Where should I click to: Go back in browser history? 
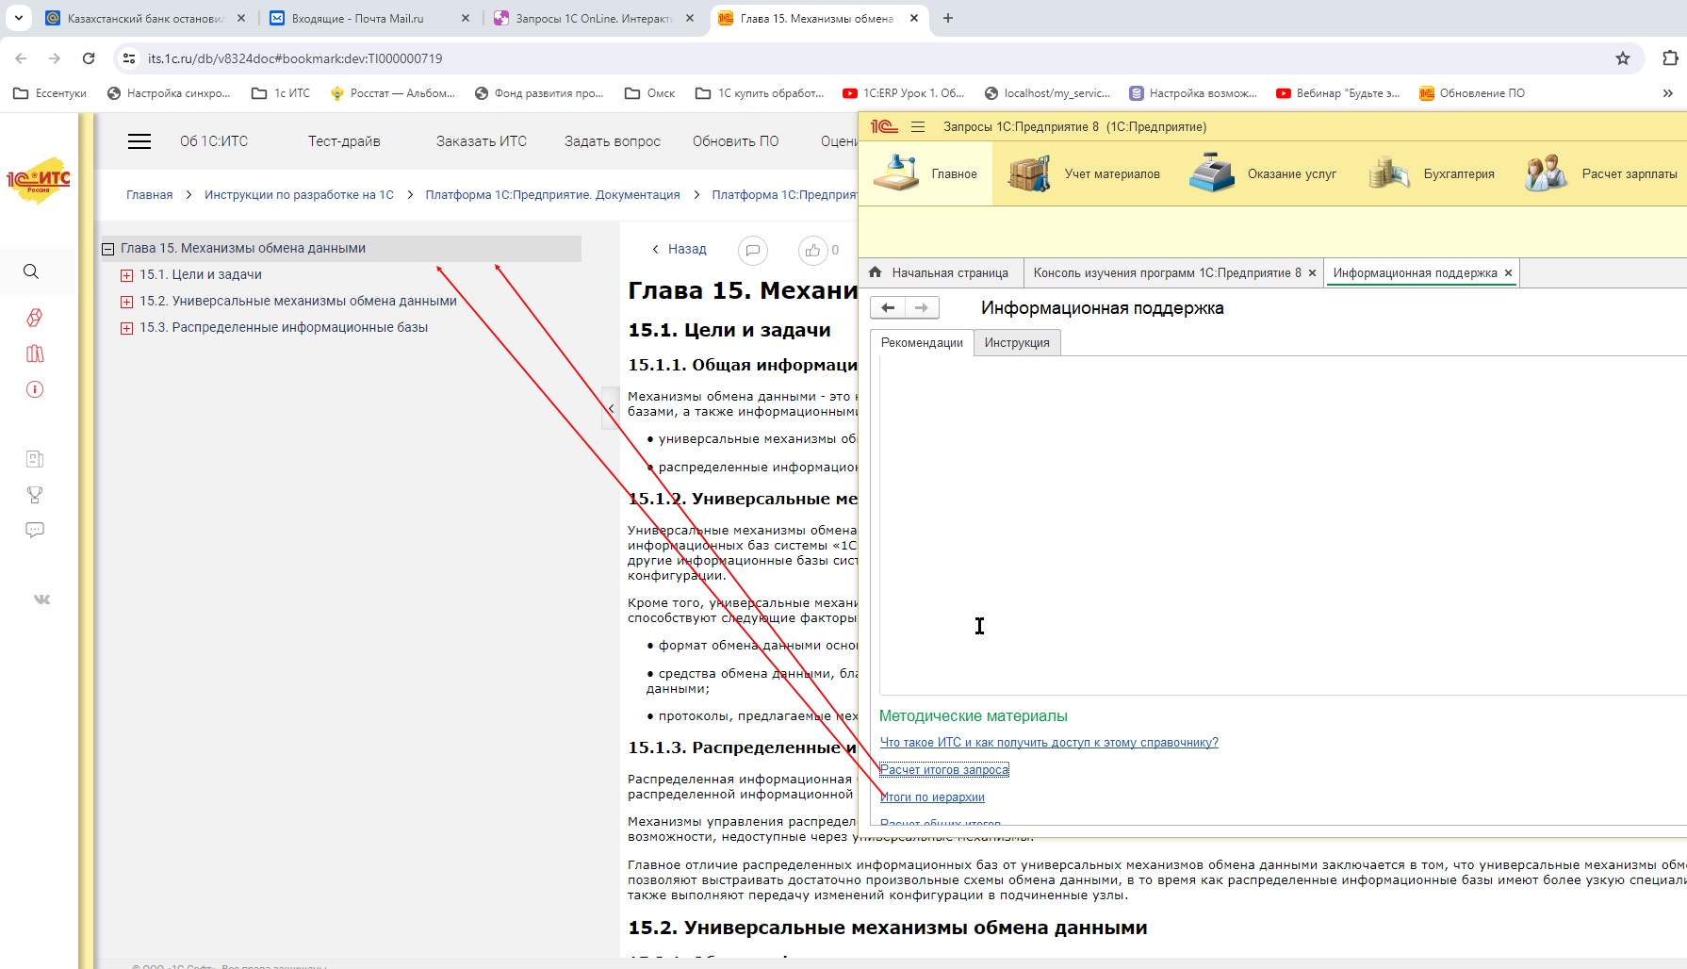pos(21,58)
